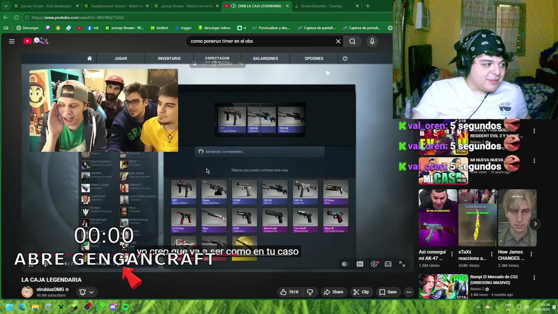Open MI NUEVA NUEVA casa video thumbnail
The height and width of the screenshot is (314, 558).
(443, 171)
